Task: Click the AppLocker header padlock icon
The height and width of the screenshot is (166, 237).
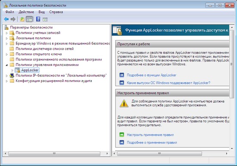Action: coord(118,30)
